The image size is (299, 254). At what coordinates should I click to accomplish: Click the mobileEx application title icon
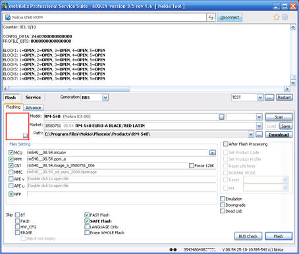(x=5, y=6)
